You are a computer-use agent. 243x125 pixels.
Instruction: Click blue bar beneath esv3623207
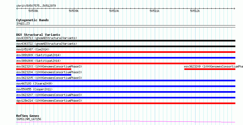(x=126, y=98)
